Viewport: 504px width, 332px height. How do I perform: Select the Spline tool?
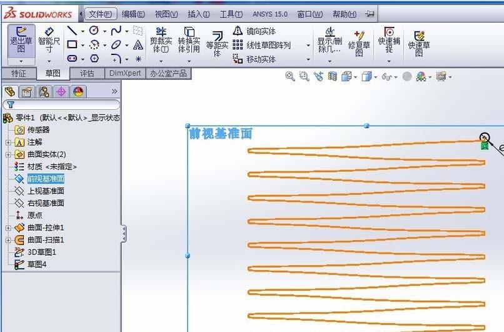pyautogui.click(x=116, y=31)
